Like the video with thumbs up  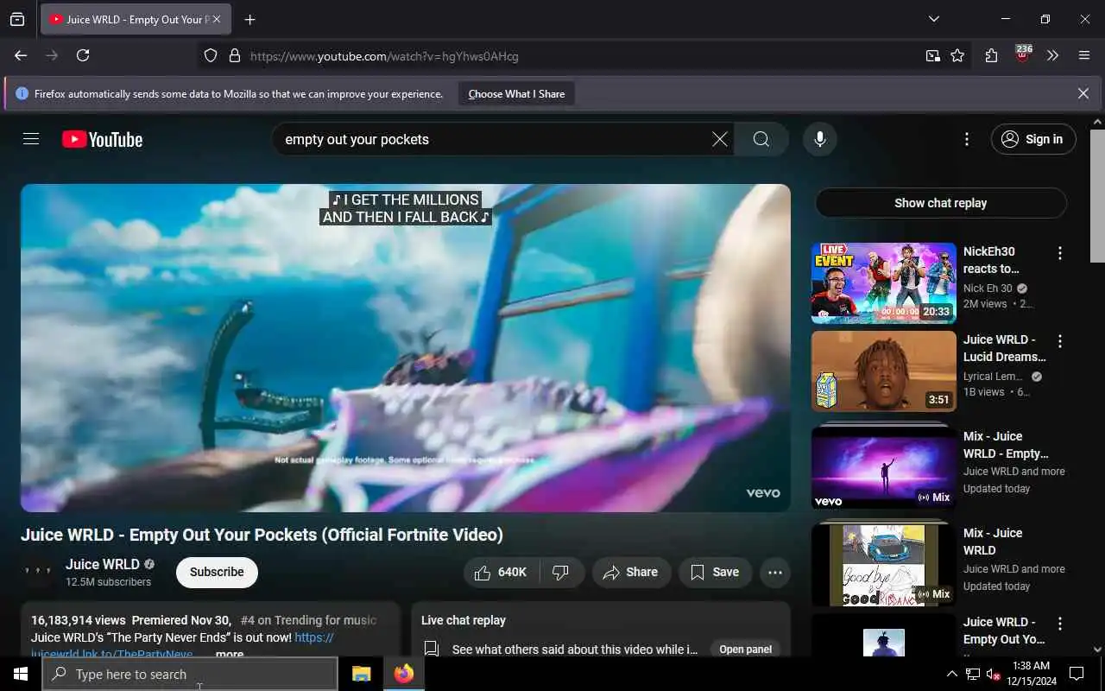click(502, 572)
